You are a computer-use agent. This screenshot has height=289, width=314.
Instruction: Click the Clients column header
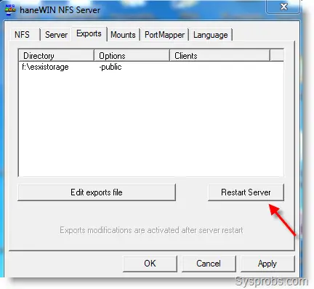click(220, 56)
